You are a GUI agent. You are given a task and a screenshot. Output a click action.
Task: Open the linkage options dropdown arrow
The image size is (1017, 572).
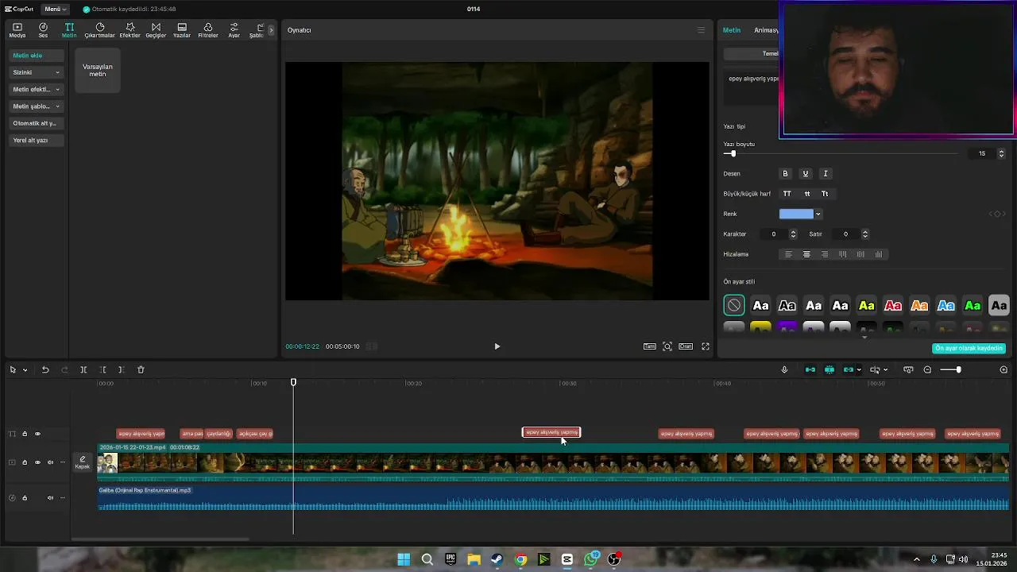pyautogui.click(x=859, y=369)
